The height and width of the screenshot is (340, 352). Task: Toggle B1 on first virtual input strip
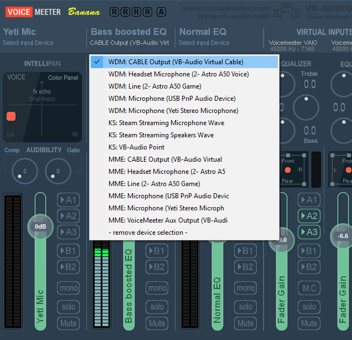coord(309,251)
